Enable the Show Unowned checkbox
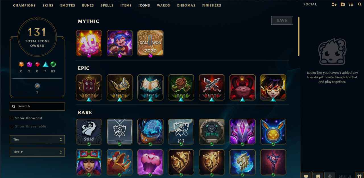The image size is (364, 178). tap(12, 118)
